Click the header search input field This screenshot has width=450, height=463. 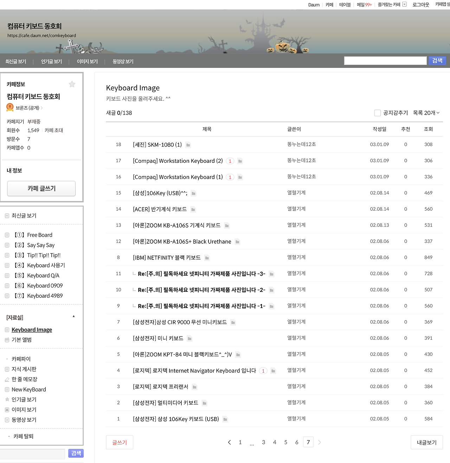point(385,60)
